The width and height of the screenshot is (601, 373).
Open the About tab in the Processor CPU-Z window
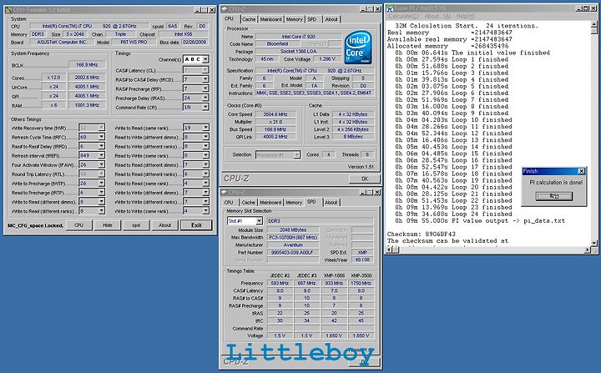(331, 19)
